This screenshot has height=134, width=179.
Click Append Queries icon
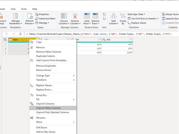[x=164, y=18]
